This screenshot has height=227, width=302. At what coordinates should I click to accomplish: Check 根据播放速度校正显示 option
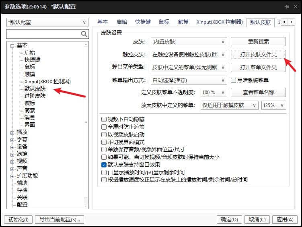(104, 180)
